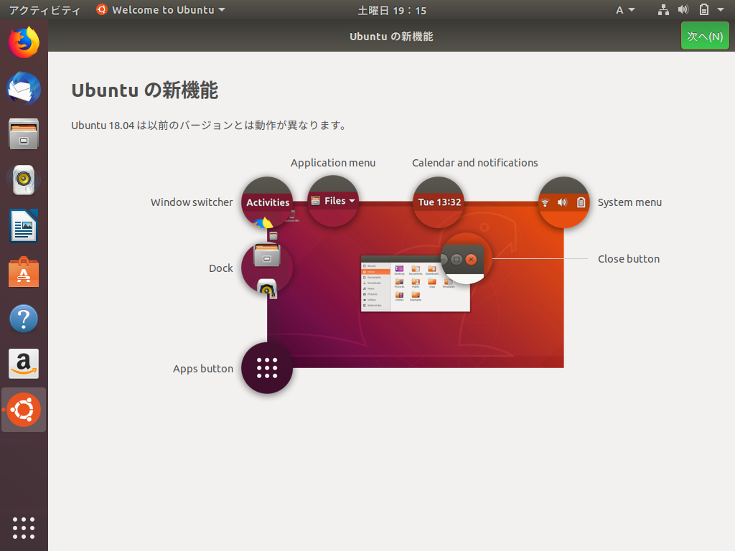Click the 次へ(N) next button

coord(705,36)
